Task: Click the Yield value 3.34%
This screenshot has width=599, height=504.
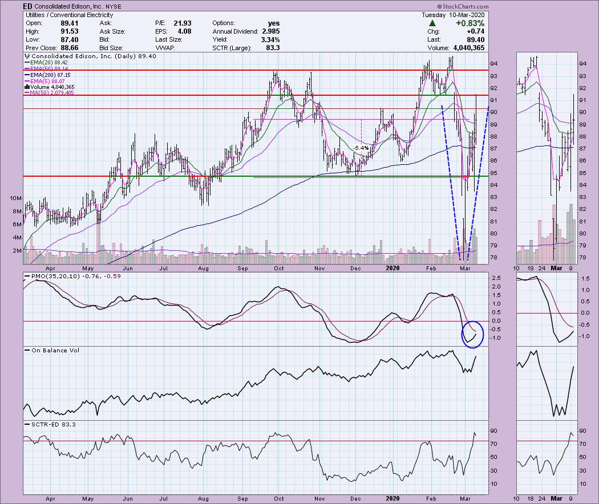Action: click(270, 40)
